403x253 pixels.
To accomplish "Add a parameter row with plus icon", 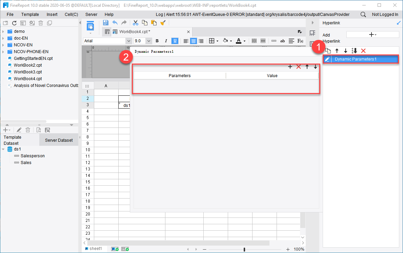I will 290,67.
